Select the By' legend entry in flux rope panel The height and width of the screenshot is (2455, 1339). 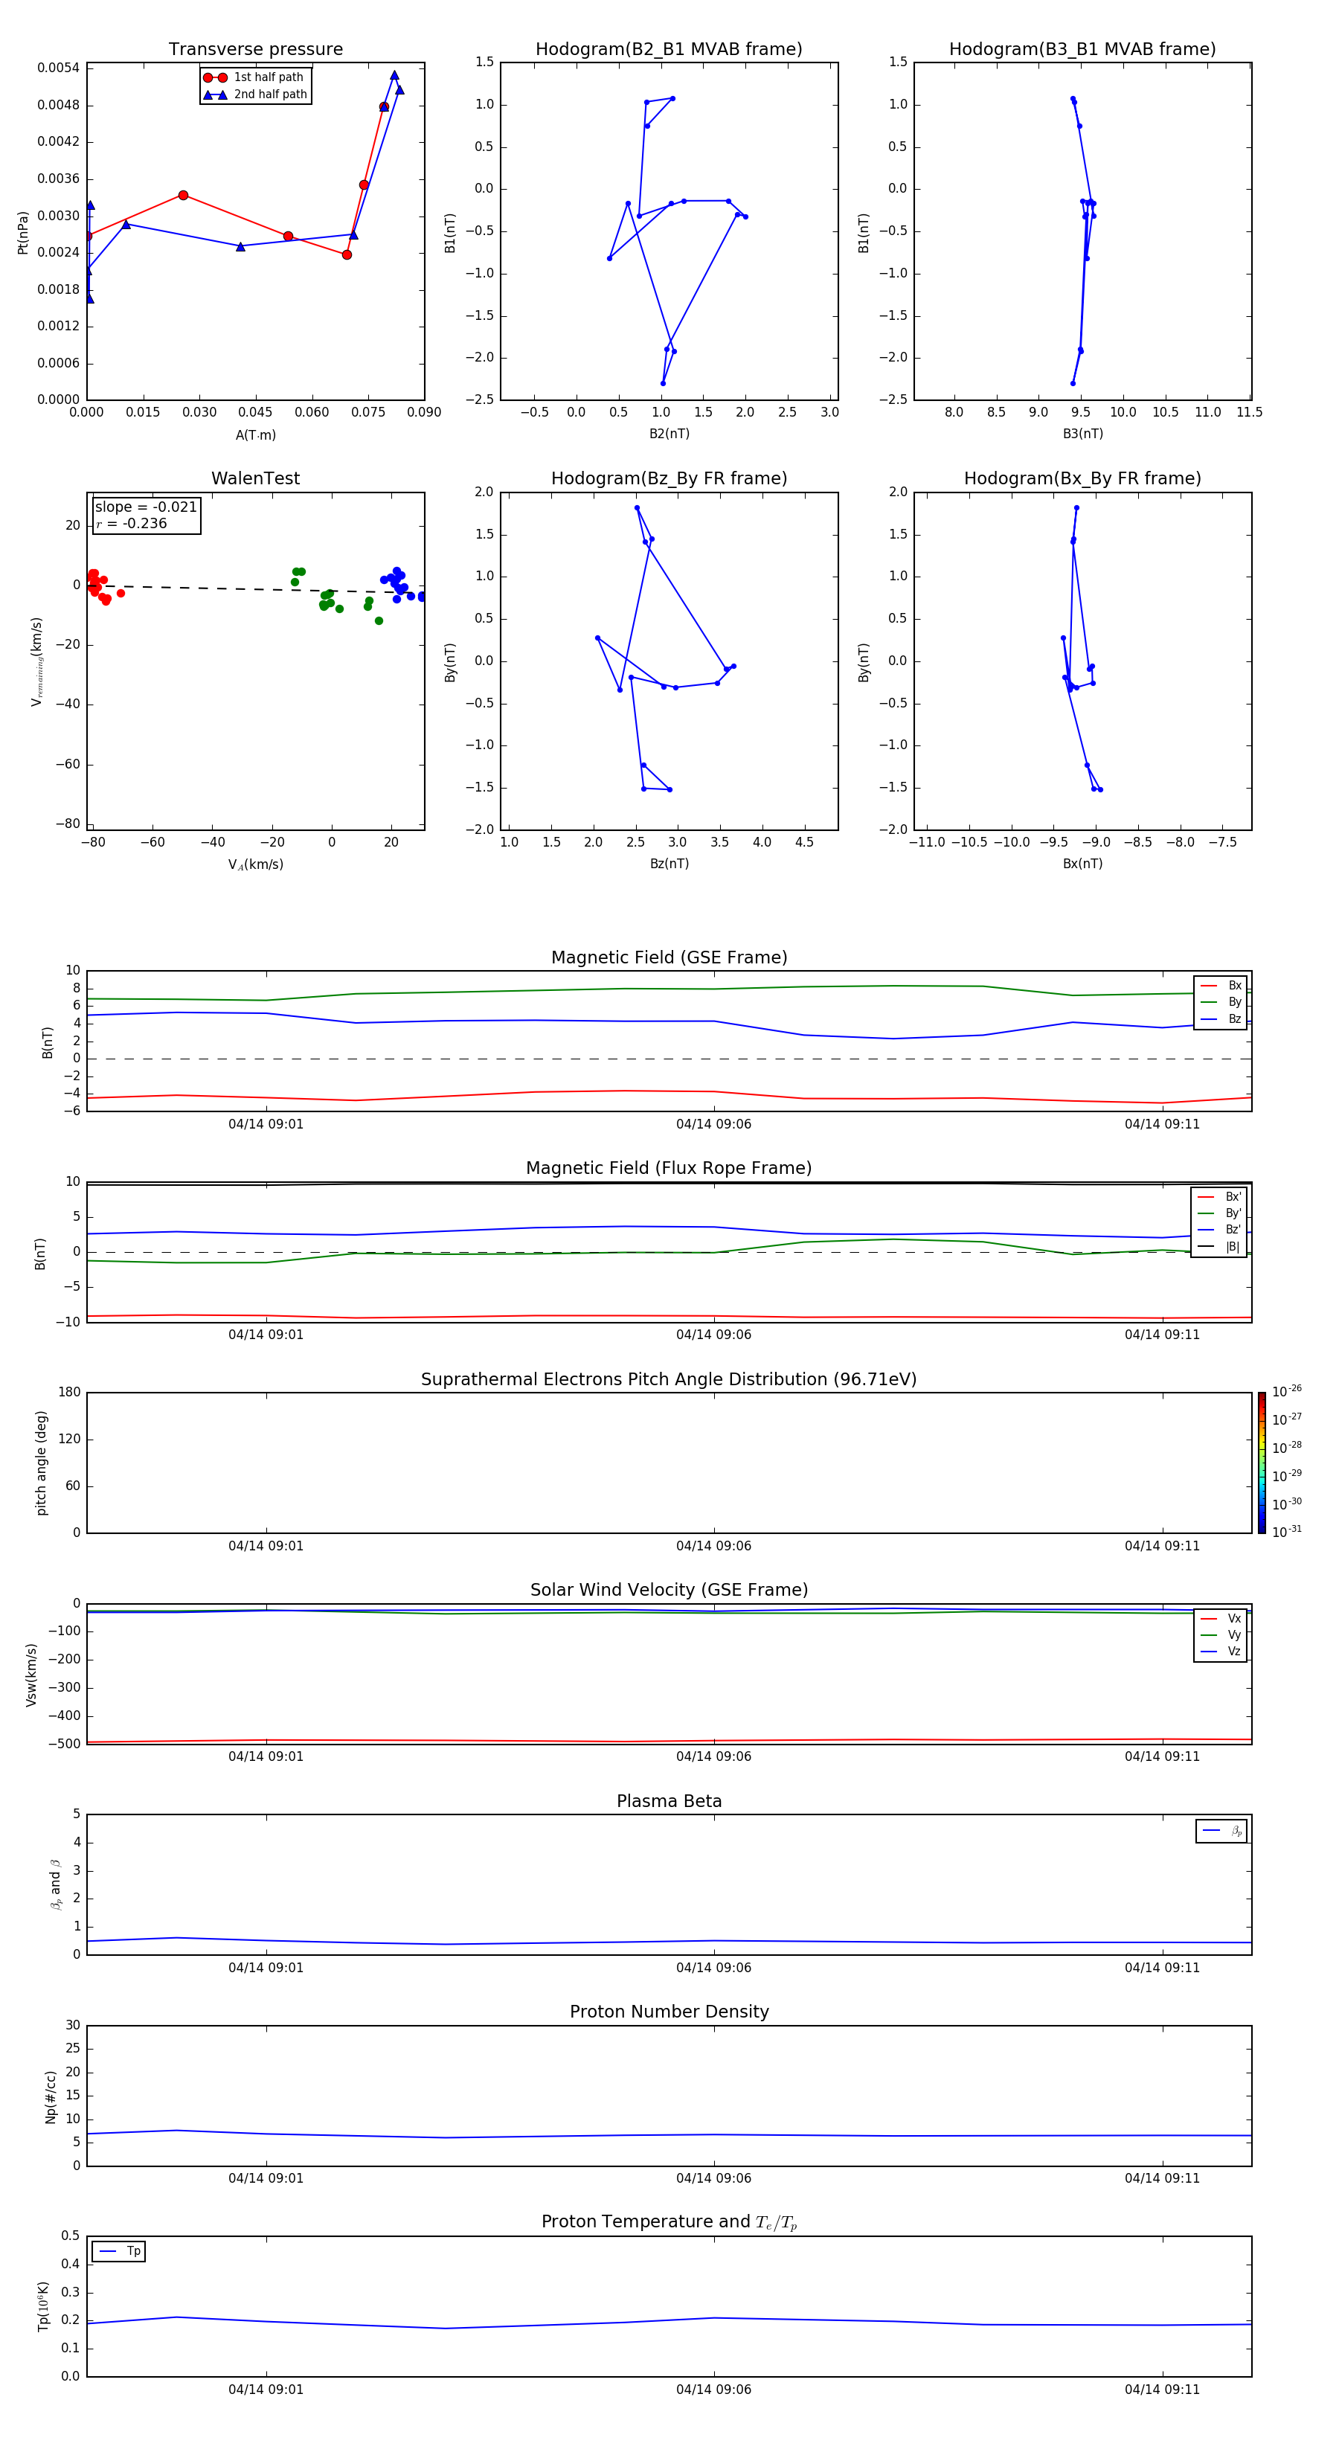(1220, 1213)
